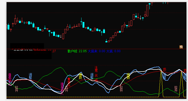Click the yellow 强势 label left of 注意买点

80,76
